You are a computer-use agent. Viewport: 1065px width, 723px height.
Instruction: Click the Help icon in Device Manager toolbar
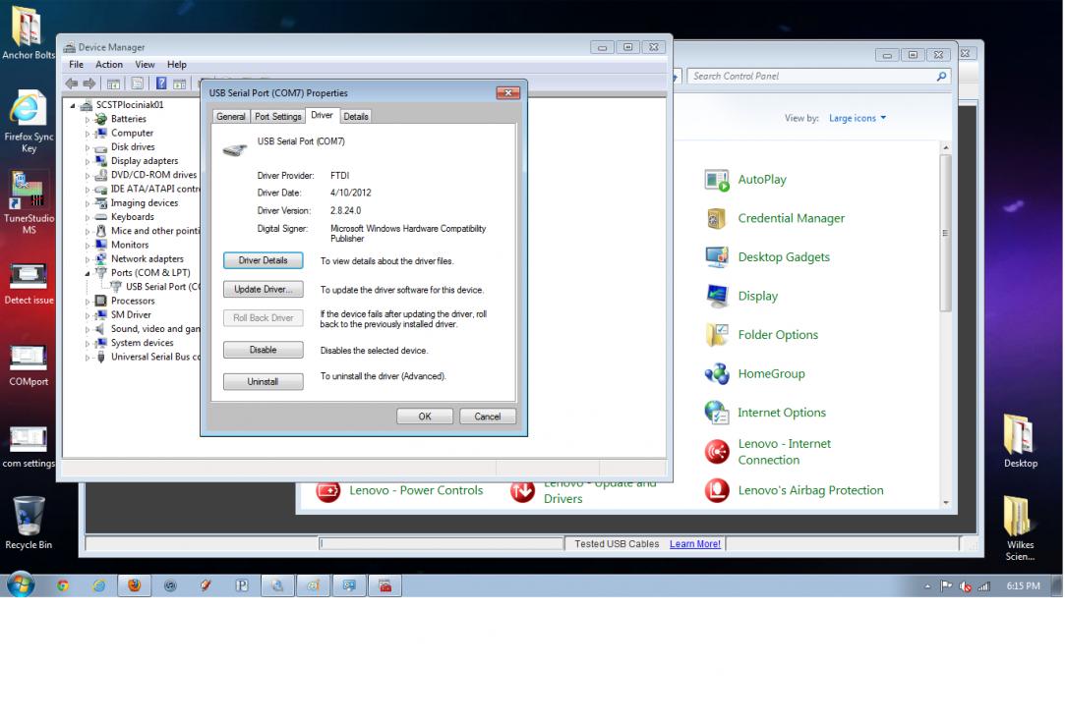tap(161, 84)
